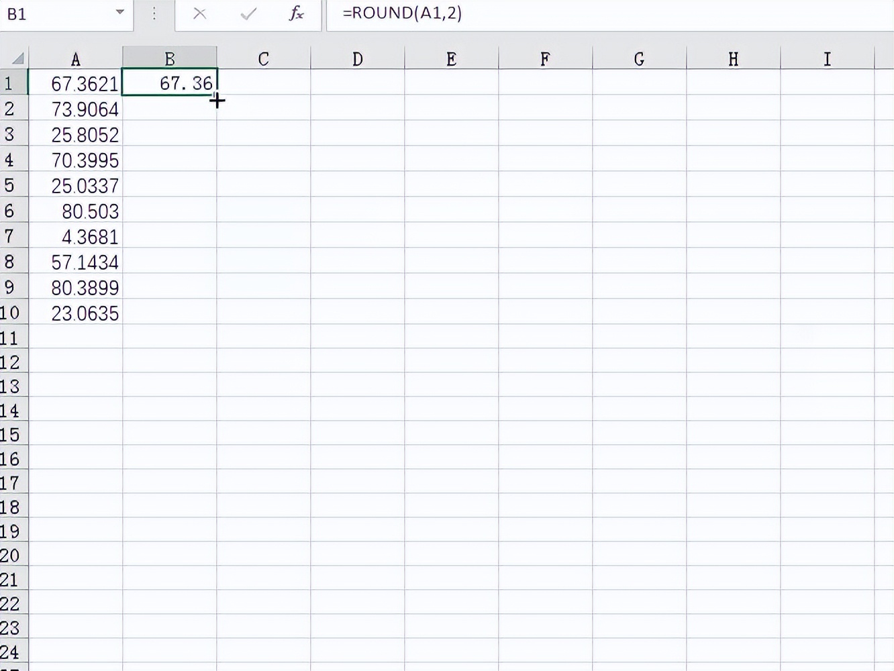Screen dimensions: 894x671
Task: Click into the formula bar text =ROUND(A1,2)
Action: pyautogui.click(x=402, y=13)
